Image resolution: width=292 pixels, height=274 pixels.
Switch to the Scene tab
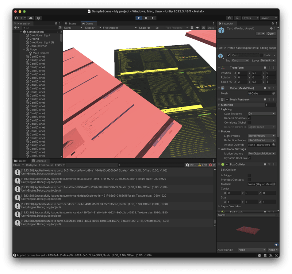[71, 23]
